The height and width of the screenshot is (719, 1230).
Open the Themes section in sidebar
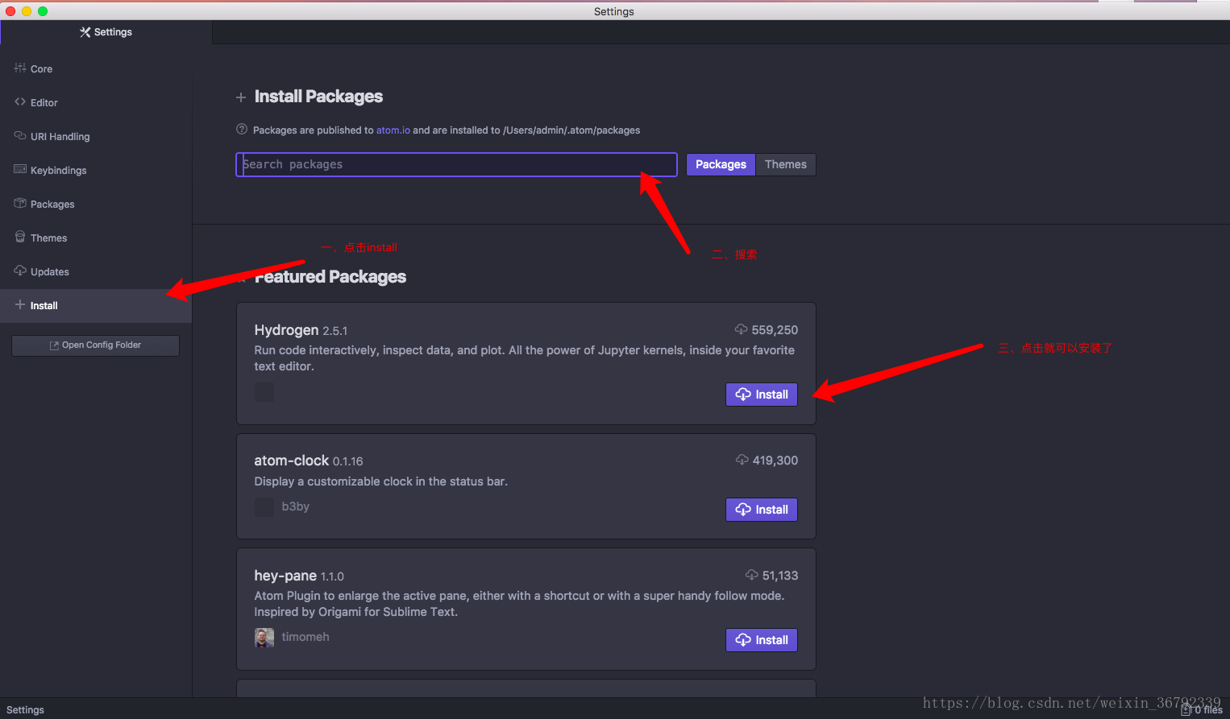pos(96,238)
